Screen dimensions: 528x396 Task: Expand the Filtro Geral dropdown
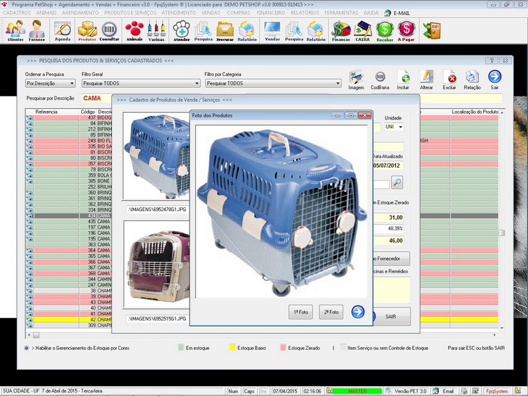point(197,83)
